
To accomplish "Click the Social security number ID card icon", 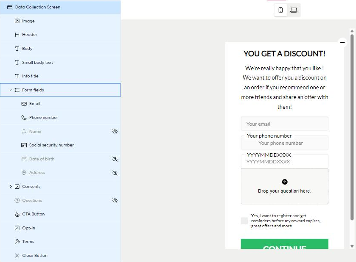I will click(24, 145).
